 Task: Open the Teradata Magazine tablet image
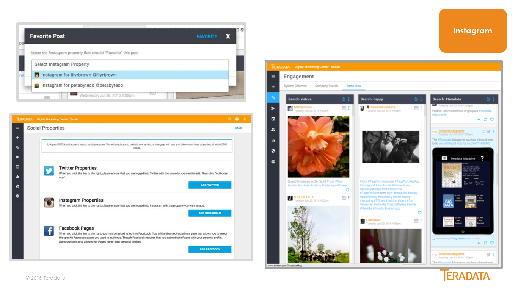pyautogui.click(x=463, y=191)
